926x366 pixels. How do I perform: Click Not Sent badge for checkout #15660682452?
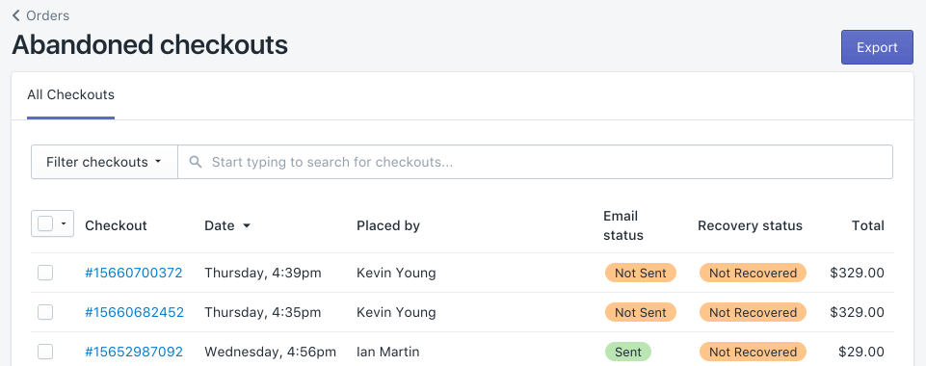click(640, 312)
